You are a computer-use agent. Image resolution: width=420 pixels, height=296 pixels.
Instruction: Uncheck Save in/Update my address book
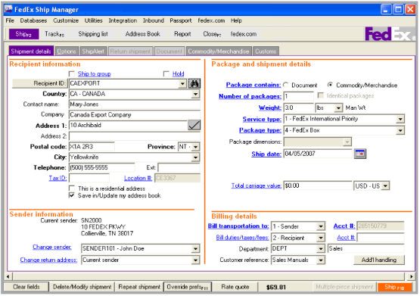[x=72, y=195]
